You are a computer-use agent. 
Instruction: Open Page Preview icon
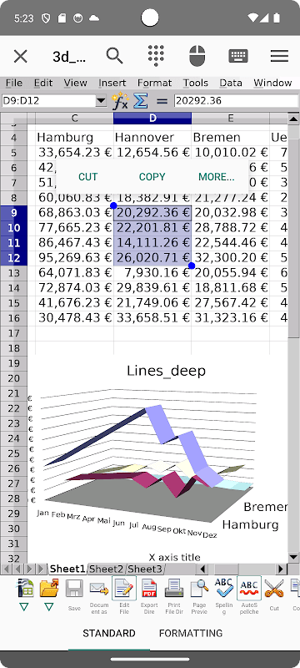(x=199, y=588)
